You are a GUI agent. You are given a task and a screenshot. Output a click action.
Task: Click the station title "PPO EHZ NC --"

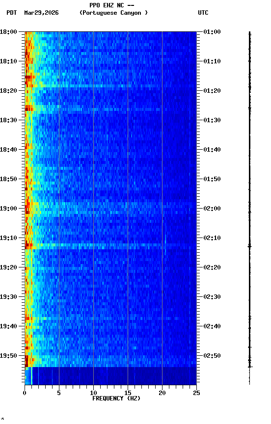coord(112,5)
